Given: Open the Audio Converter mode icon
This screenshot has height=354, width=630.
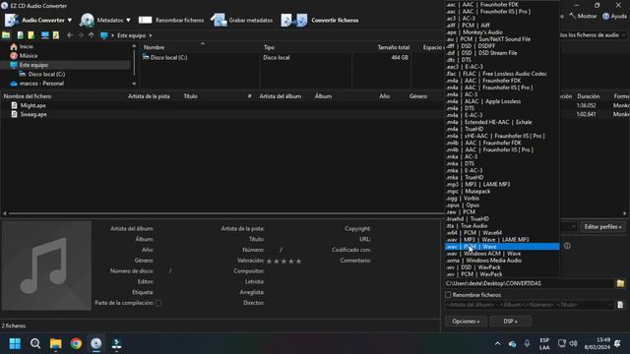Looking at the screenshot, I should pos(12,20).
